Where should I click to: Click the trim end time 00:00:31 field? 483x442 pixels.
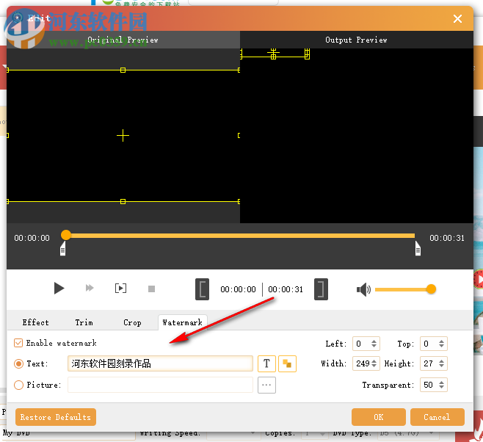(286, 289)
